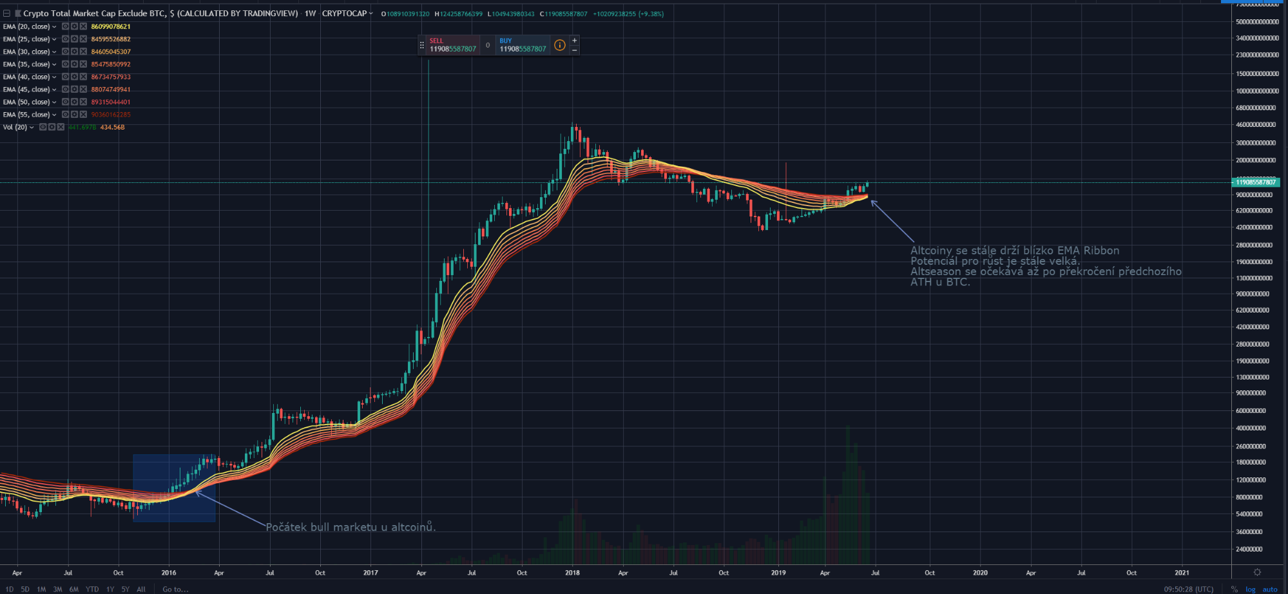Increase order quantity with plus button
Image resolution: width=1288 pixels, height=594 pixels.
[x=575, y=41]
